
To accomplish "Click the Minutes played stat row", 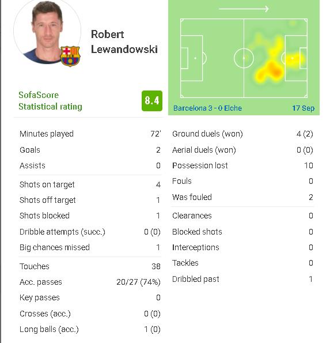I will pyautogui.click(x=90, y=134).
